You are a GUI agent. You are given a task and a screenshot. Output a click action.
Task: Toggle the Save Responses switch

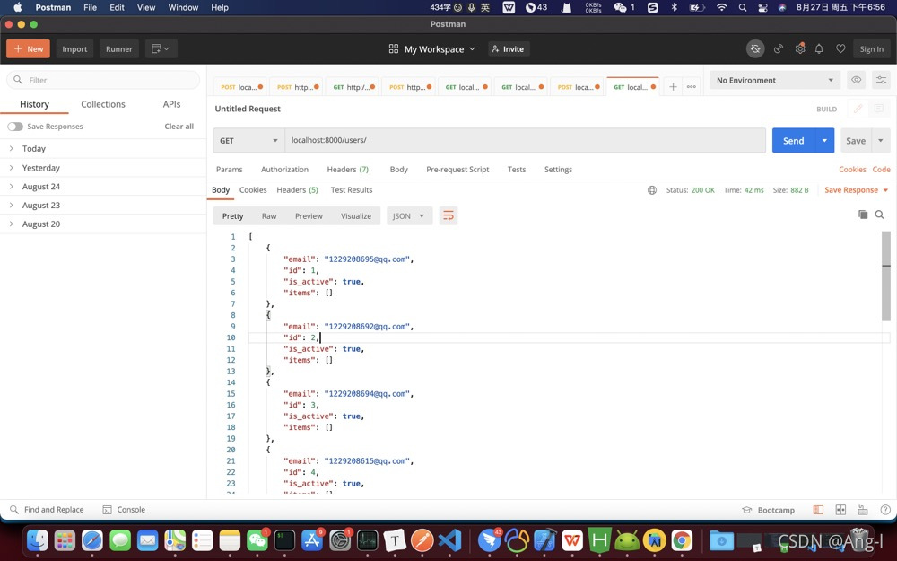tap(15, 127)
